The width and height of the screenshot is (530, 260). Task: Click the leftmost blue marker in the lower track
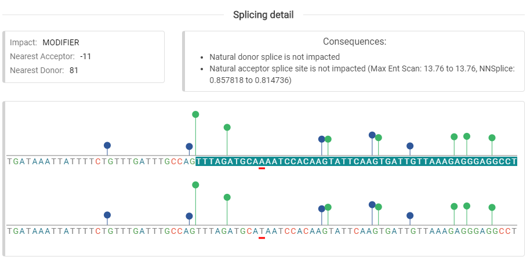point(107,215)
